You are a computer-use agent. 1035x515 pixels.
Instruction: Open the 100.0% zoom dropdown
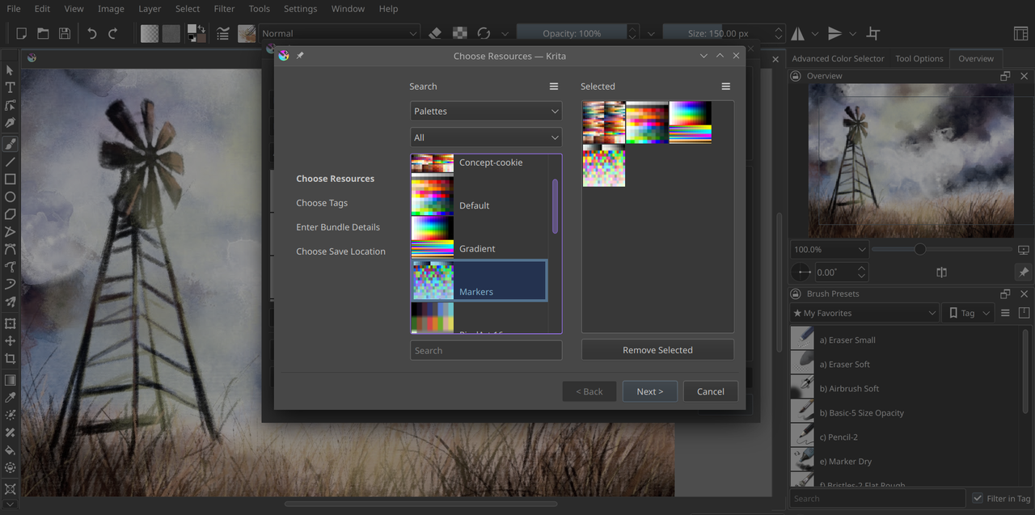pos(830,250)
